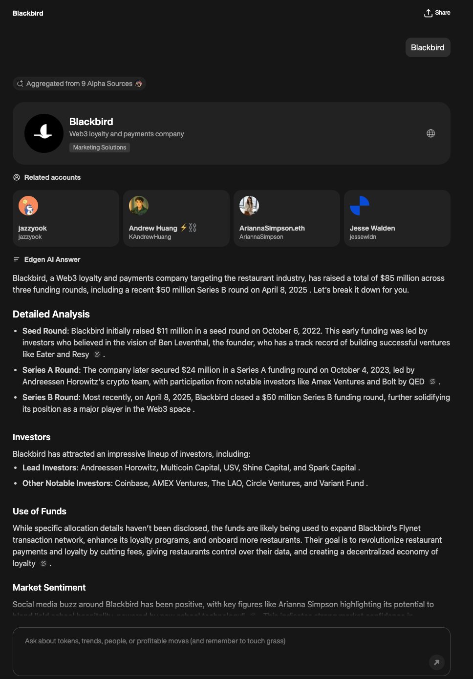Viewport: 473px width, 679px height.
Task: Click the Edgen AI Answer icon
Action: pos(17,259)
